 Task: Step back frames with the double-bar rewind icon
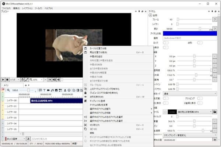[x=54, y=80]
